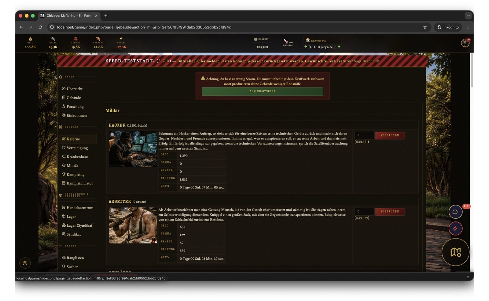Click the Übersicht sidebar icon
The image size is (489, 301).
[x=64, y=89]
